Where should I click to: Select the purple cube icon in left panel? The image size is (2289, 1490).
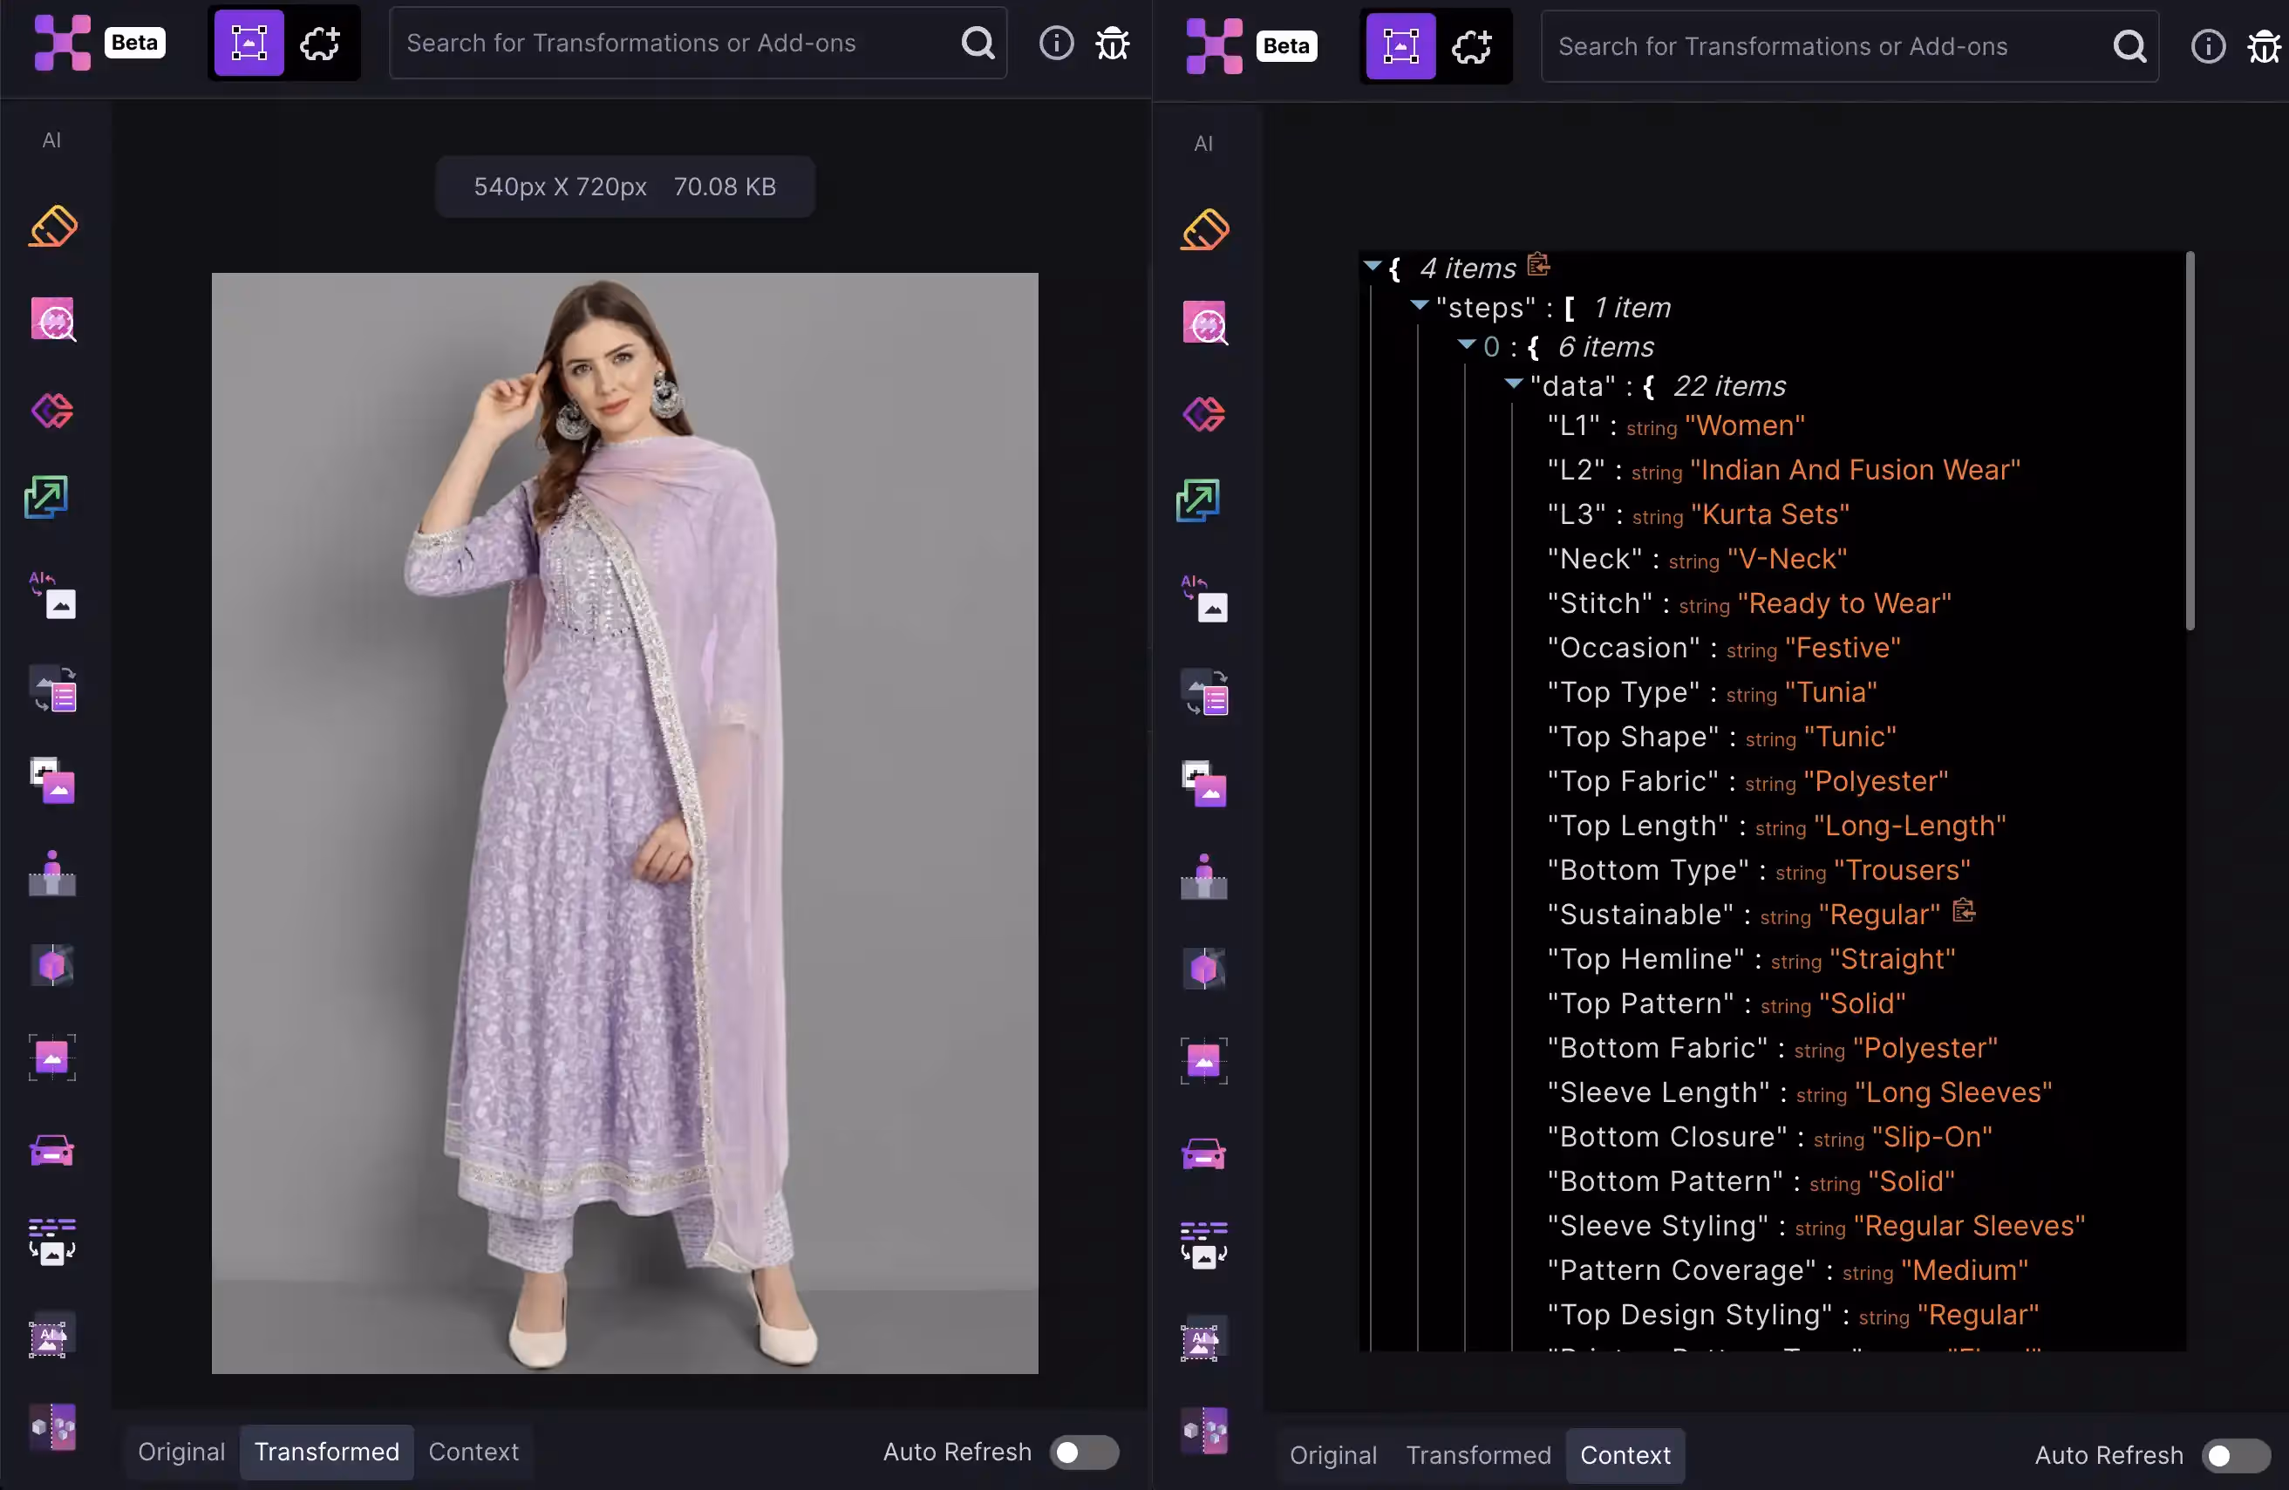tap(52, 965)
